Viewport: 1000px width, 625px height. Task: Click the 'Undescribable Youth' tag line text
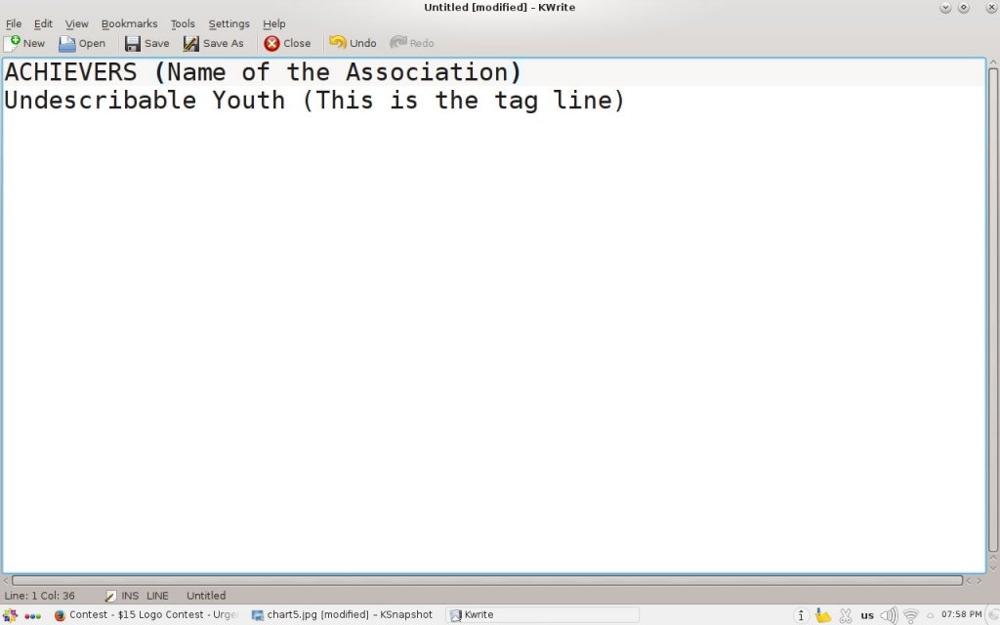pos(145,101)
